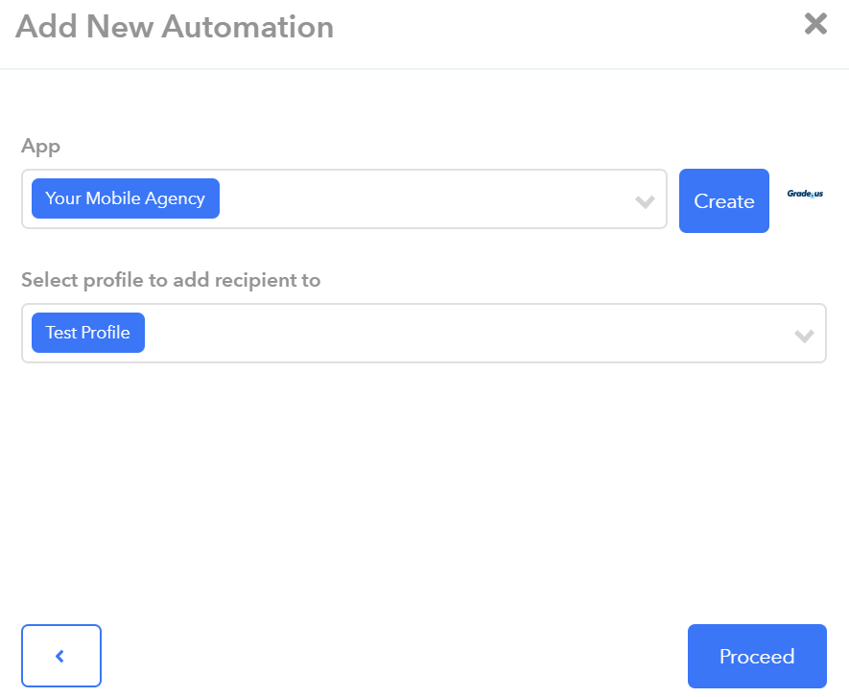Focus the App combo box field

point(344,198)
